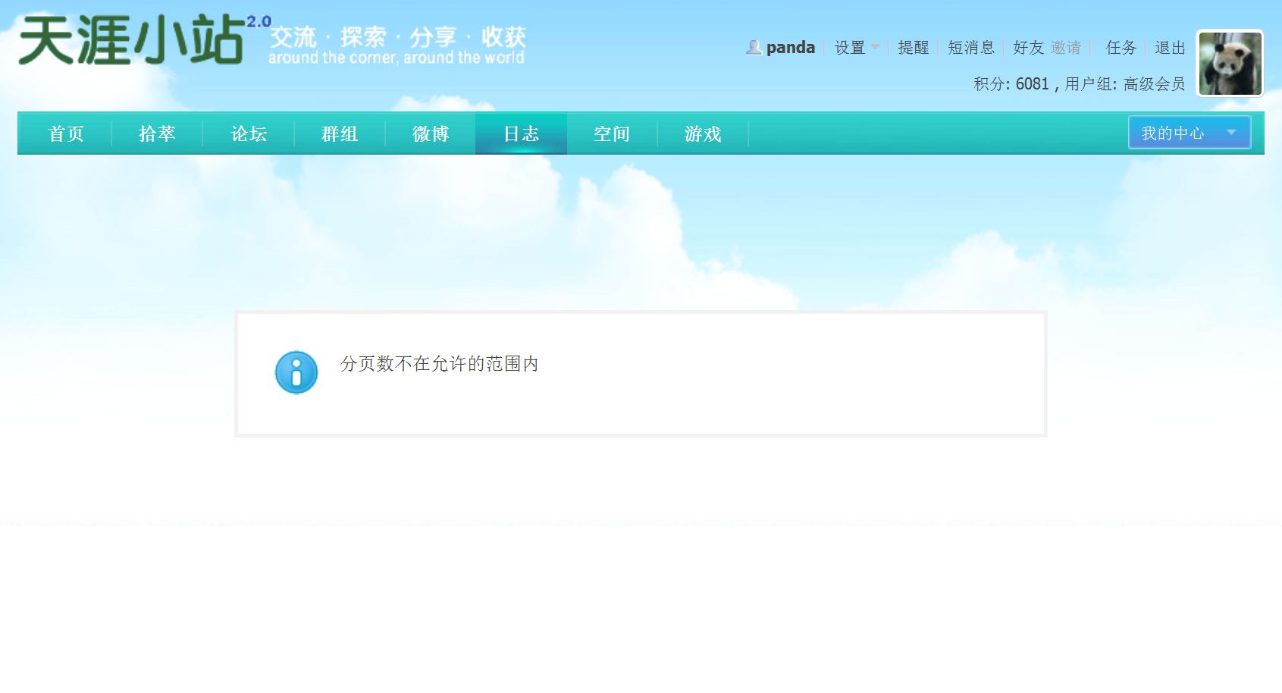Open the panda avatar thumbnail

click(x=1230, y=64)
